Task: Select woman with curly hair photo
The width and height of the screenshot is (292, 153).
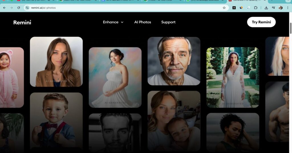Action: pyautogui.click(x=233, y=132)
